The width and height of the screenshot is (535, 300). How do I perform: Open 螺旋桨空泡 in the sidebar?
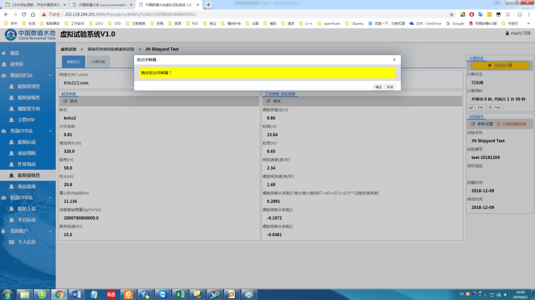click(29, 109)
